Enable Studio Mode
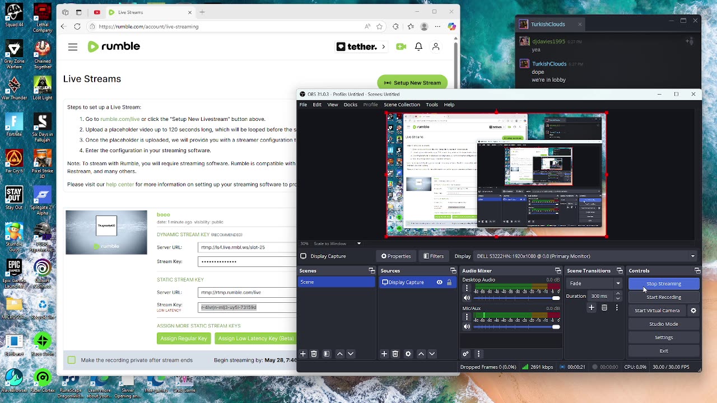The height and width of the screenshot is (403, 717). (664, 324)
